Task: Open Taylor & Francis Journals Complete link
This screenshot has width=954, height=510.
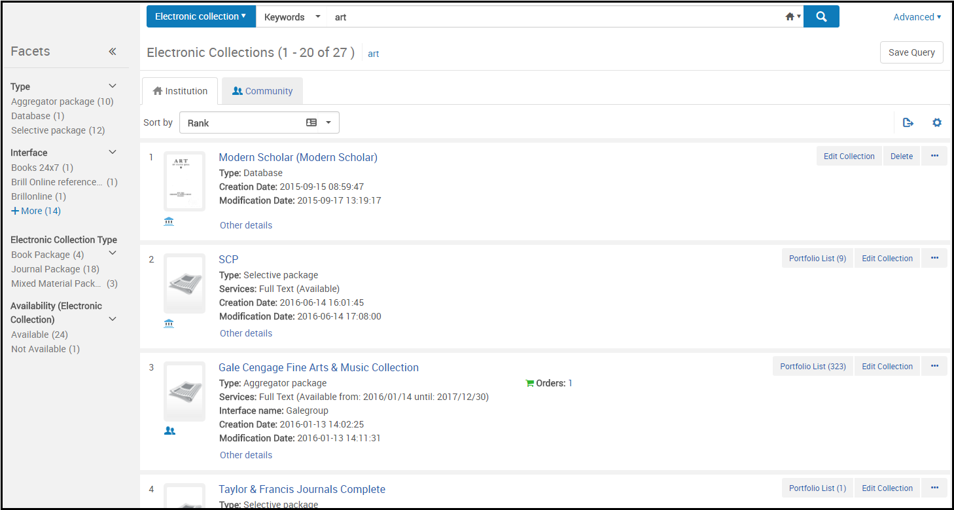Action: [302, 489]
